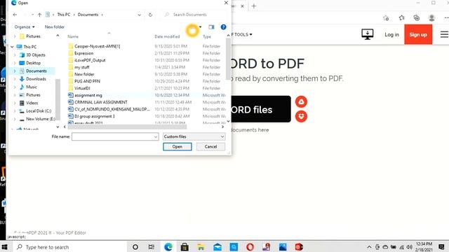Open the File name history dropdown arrow

click(156, 137)
